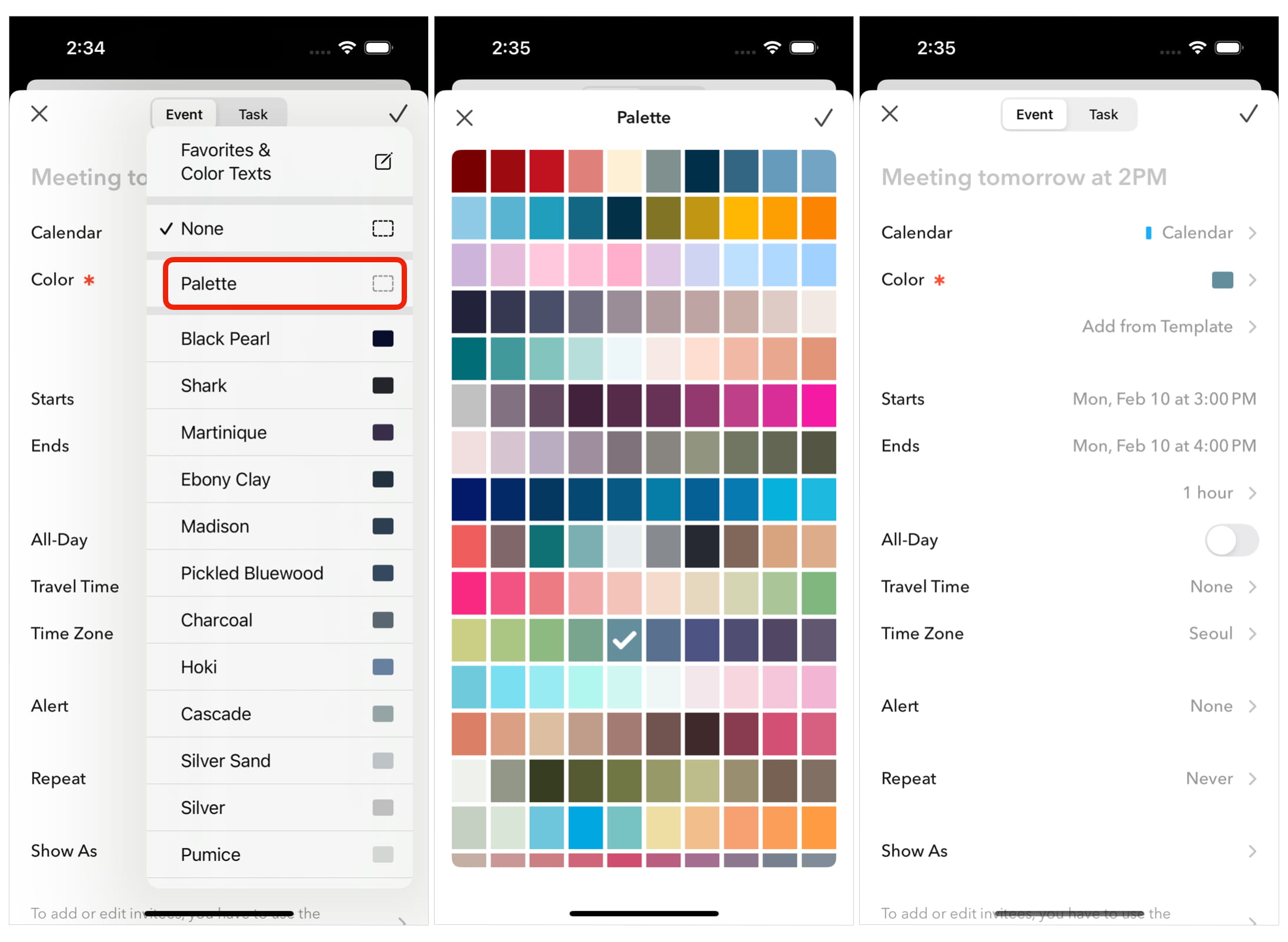Tap the 1 hour duration control
Image resolution: width=1288 pixels, height=942 pixels.
(x=1207, y=493)
